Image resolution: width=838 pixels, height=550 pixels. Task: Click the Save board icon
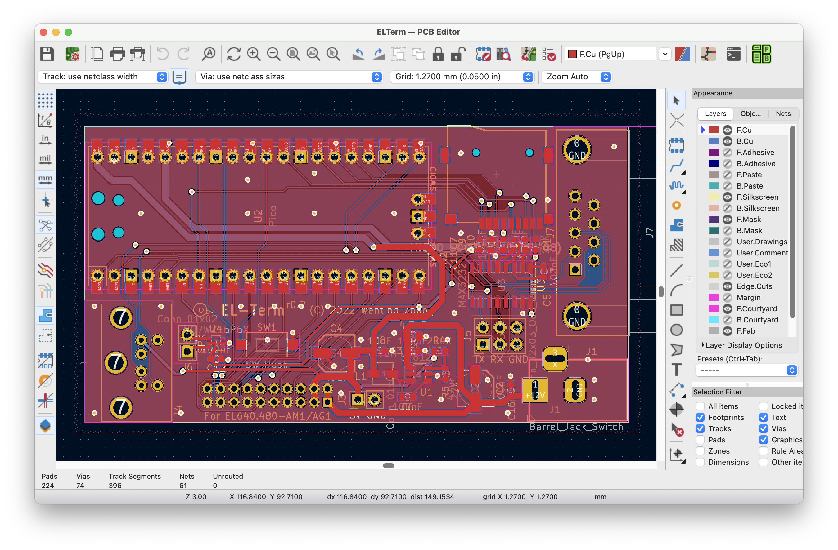(x=47, y=54)
